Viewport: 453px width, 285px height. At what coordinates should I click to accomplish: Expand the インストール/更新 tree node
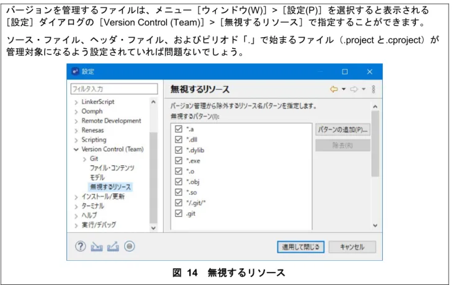tap(76, 197)
